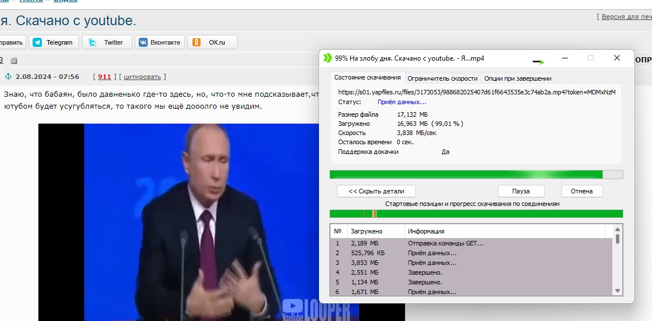The width and height of the screenshot is (652, 321).
Task: Click the Загружено column header
Action: 375,231
